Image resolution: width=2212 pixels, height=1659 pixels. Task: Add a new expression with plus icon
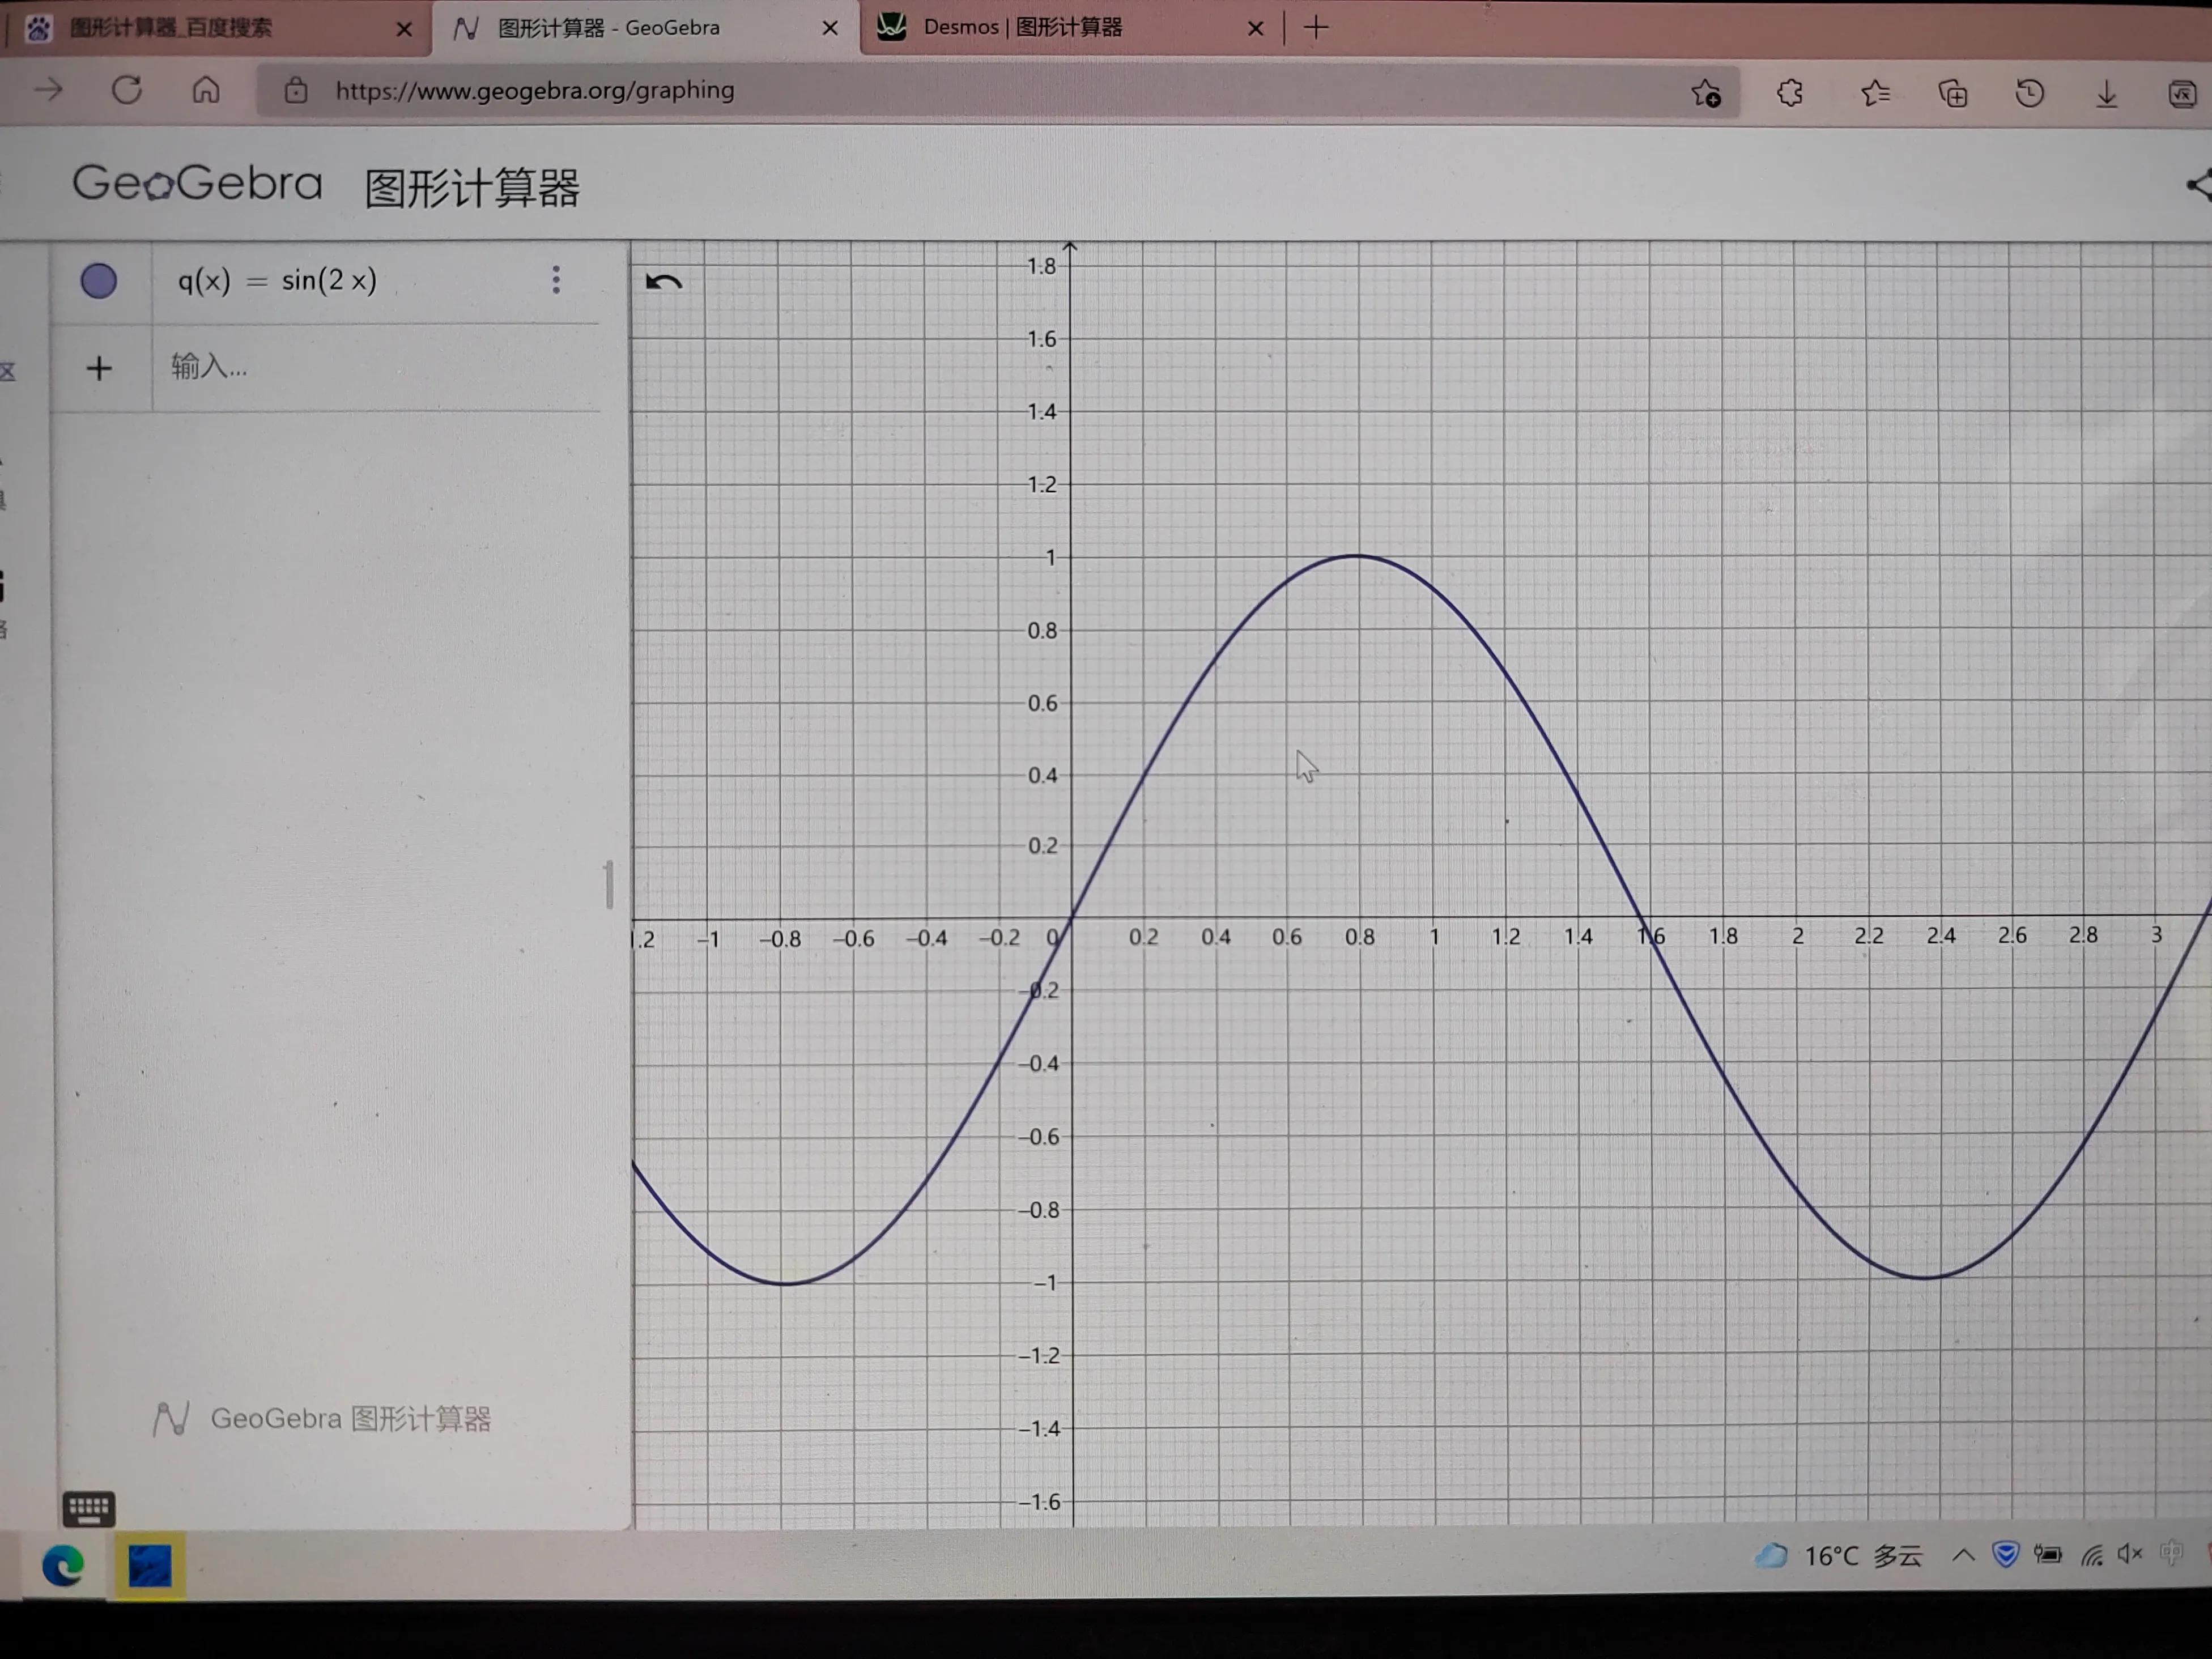click(x=99, y=369)
